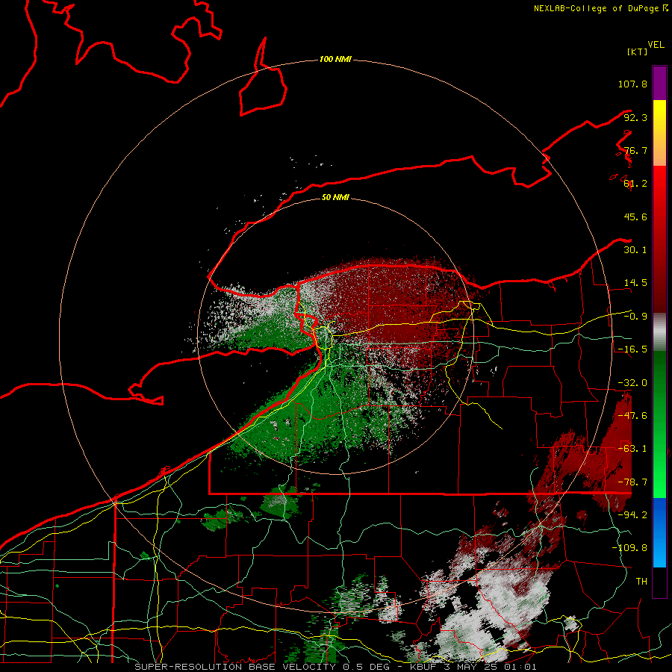This screenshot has width=672, height=672.
Task: Click the purple segment of velocity color bar
Action: click(x=659, y=83)
